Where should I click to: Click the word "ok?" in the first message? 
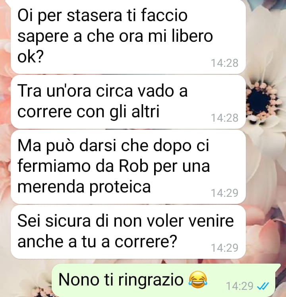tap(31, 57)
